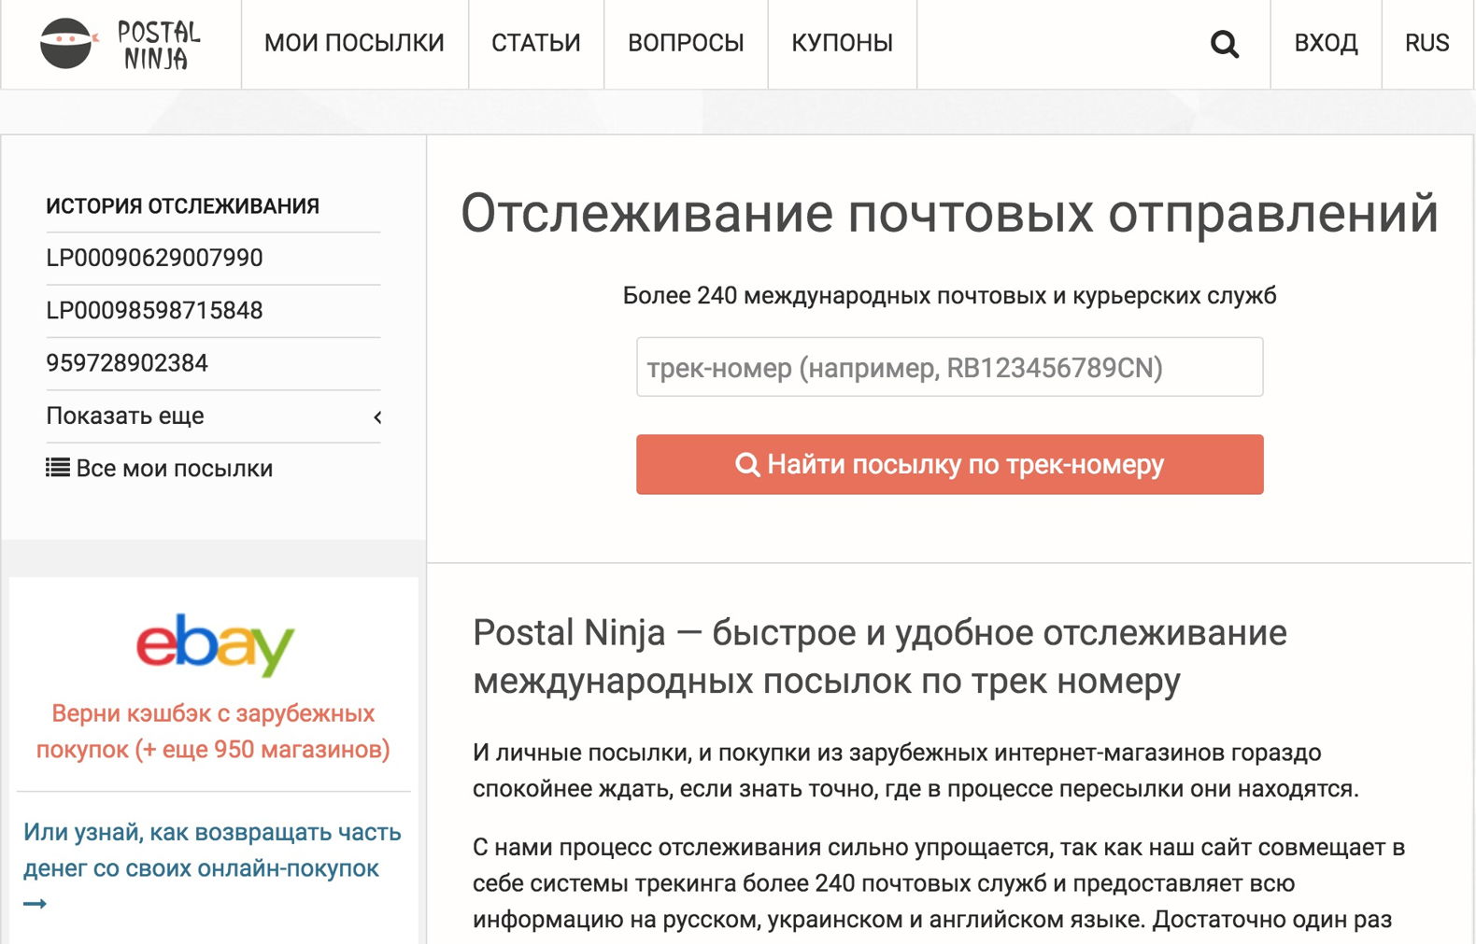Click the eBay logo banner
This screenshot has height=944, width=1476.
click(214, 645)
